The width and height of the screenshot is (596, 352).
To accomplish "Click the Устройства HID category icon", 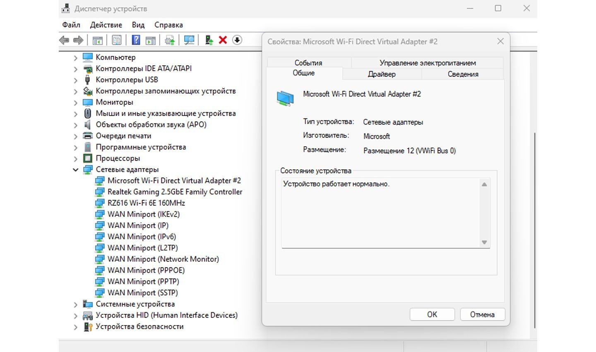I will (87, 315).
